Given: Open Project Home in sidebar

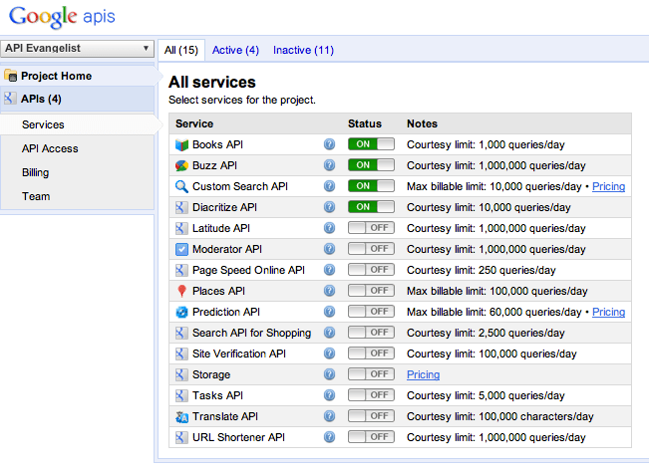Looking at the screenshot, I should click(x=79, y=76).
